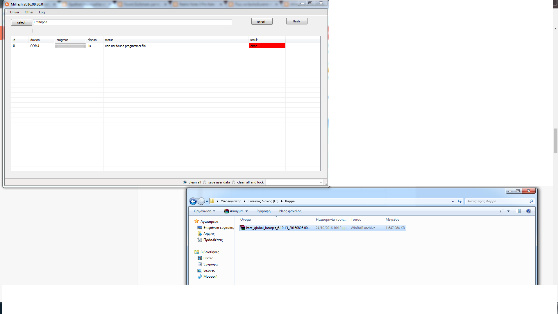The width and height of the screenshot is (558, 314).
Task: Open the Log menu
Action: coord(42,12)
